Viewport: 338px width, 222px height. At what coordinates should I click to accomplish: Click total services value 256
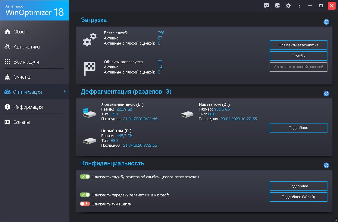point(161,33)
